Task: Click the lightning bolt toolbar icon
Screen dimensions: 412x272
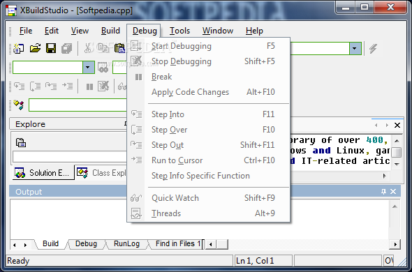Action: 373,49
